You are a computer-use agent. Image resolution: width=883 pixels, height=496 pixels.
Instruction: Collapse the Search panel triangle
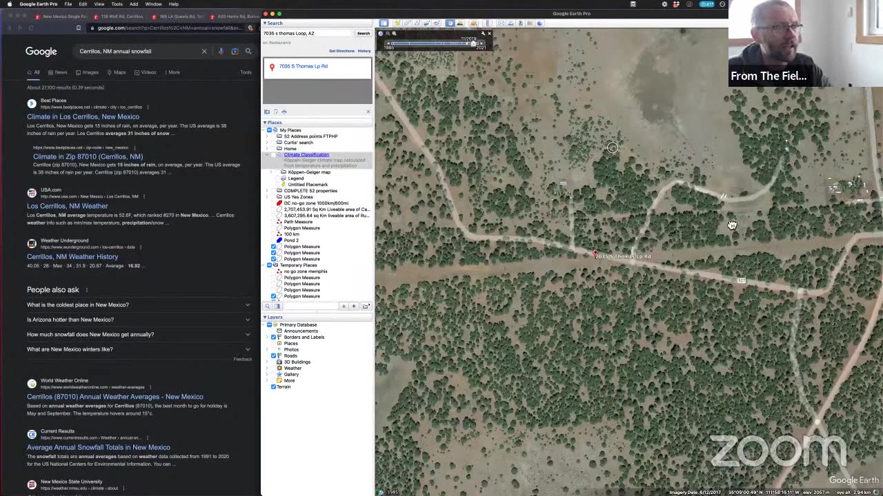[265, 23]
